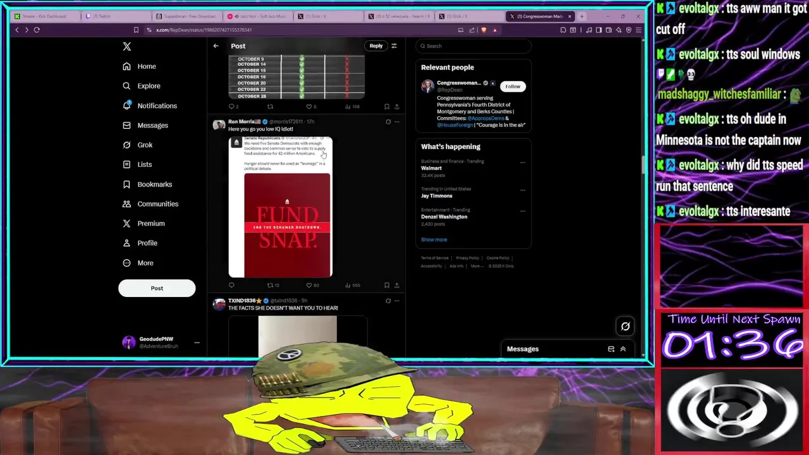
Task: Bookmark the October table post
Action: [387, 107]
